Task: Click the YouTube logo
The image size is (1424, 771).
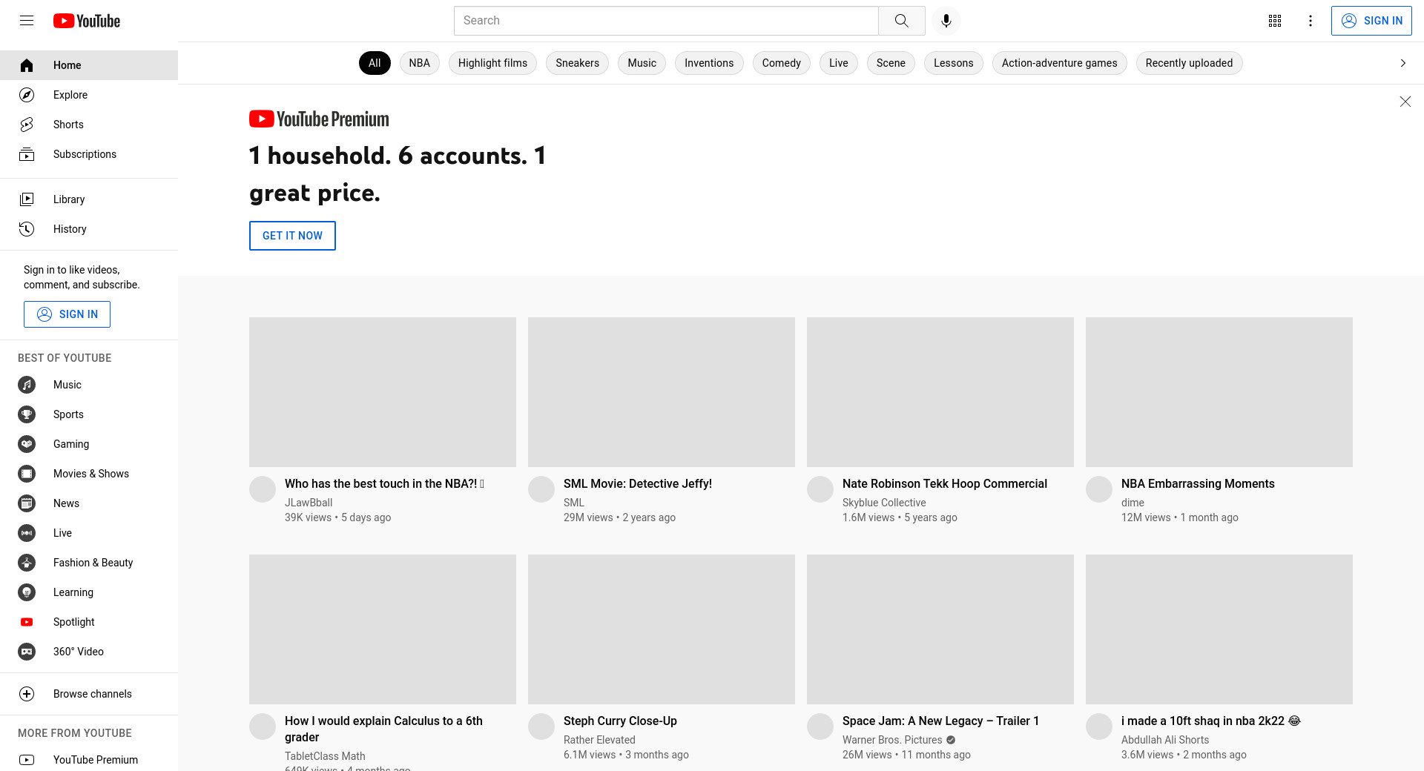Action: coord(87,21)
